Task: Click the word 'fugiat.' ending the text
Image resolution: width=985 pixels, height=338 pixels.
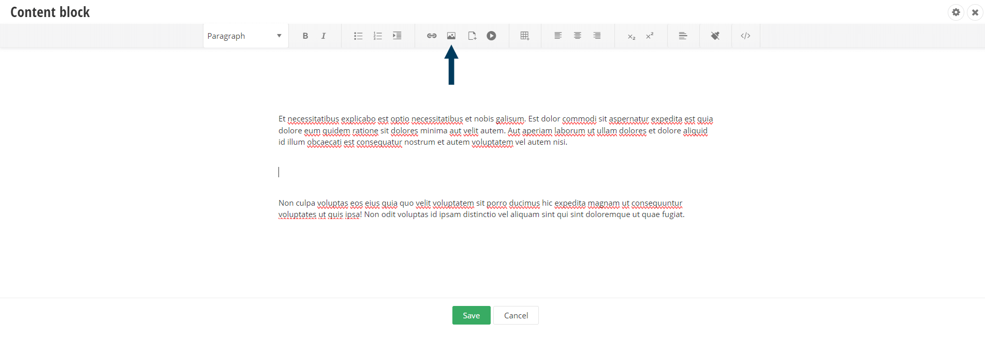Action: click(x=673, y=214)
